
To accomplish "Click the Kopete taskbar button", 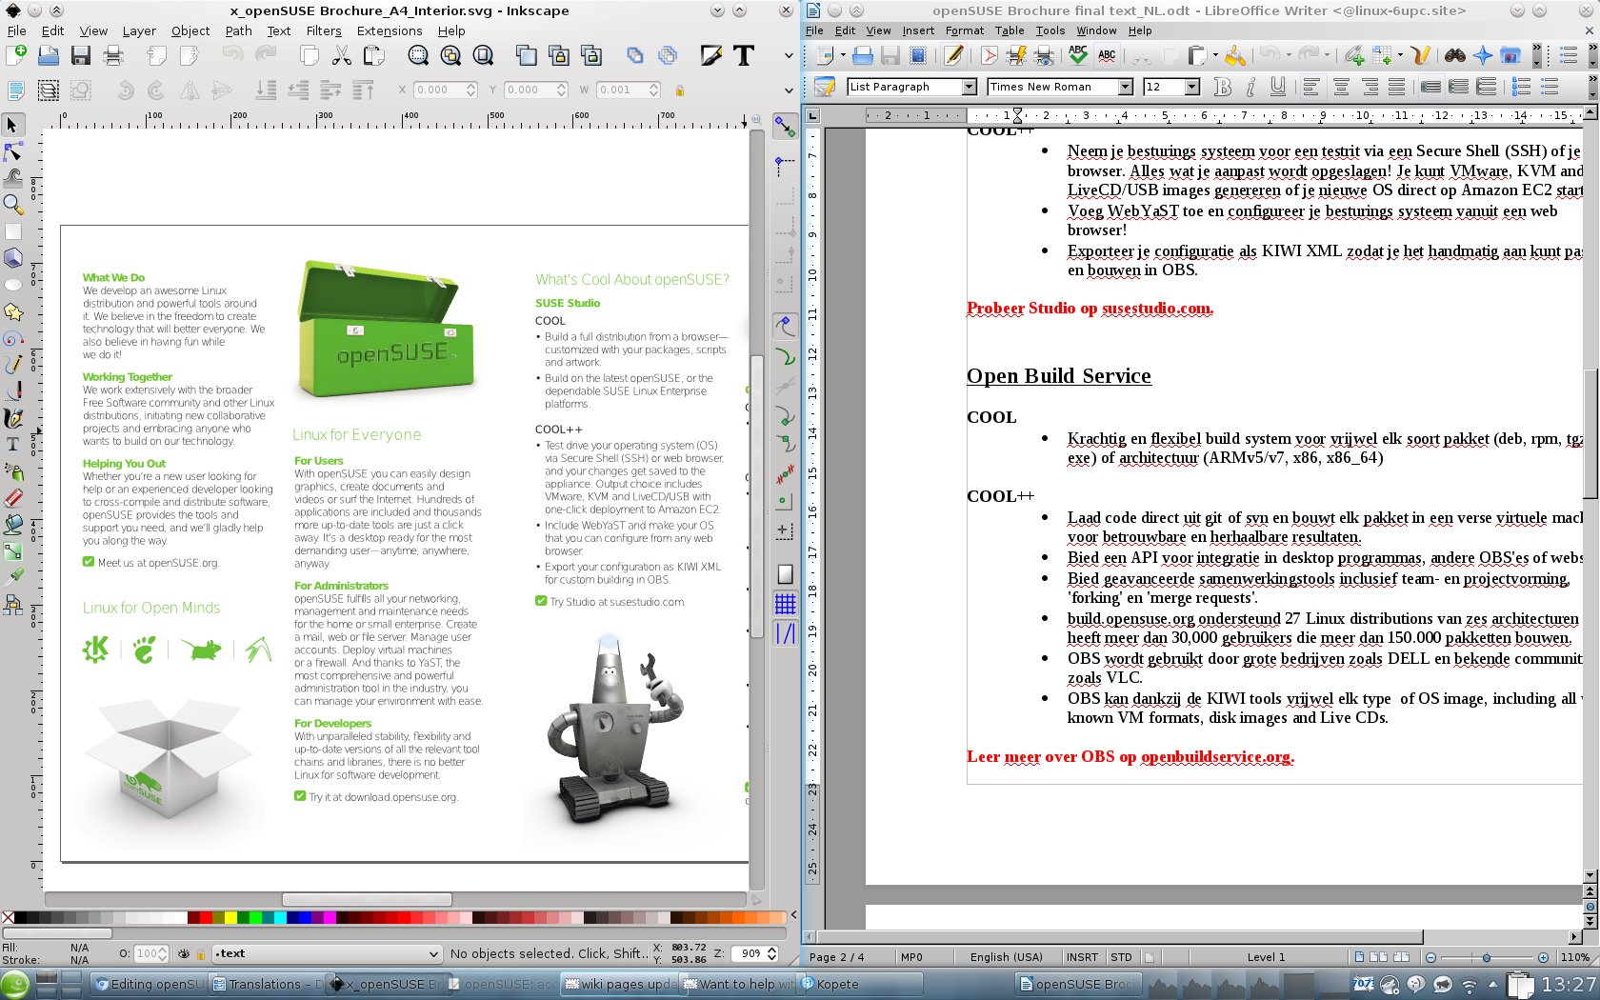I will (837, 984).
